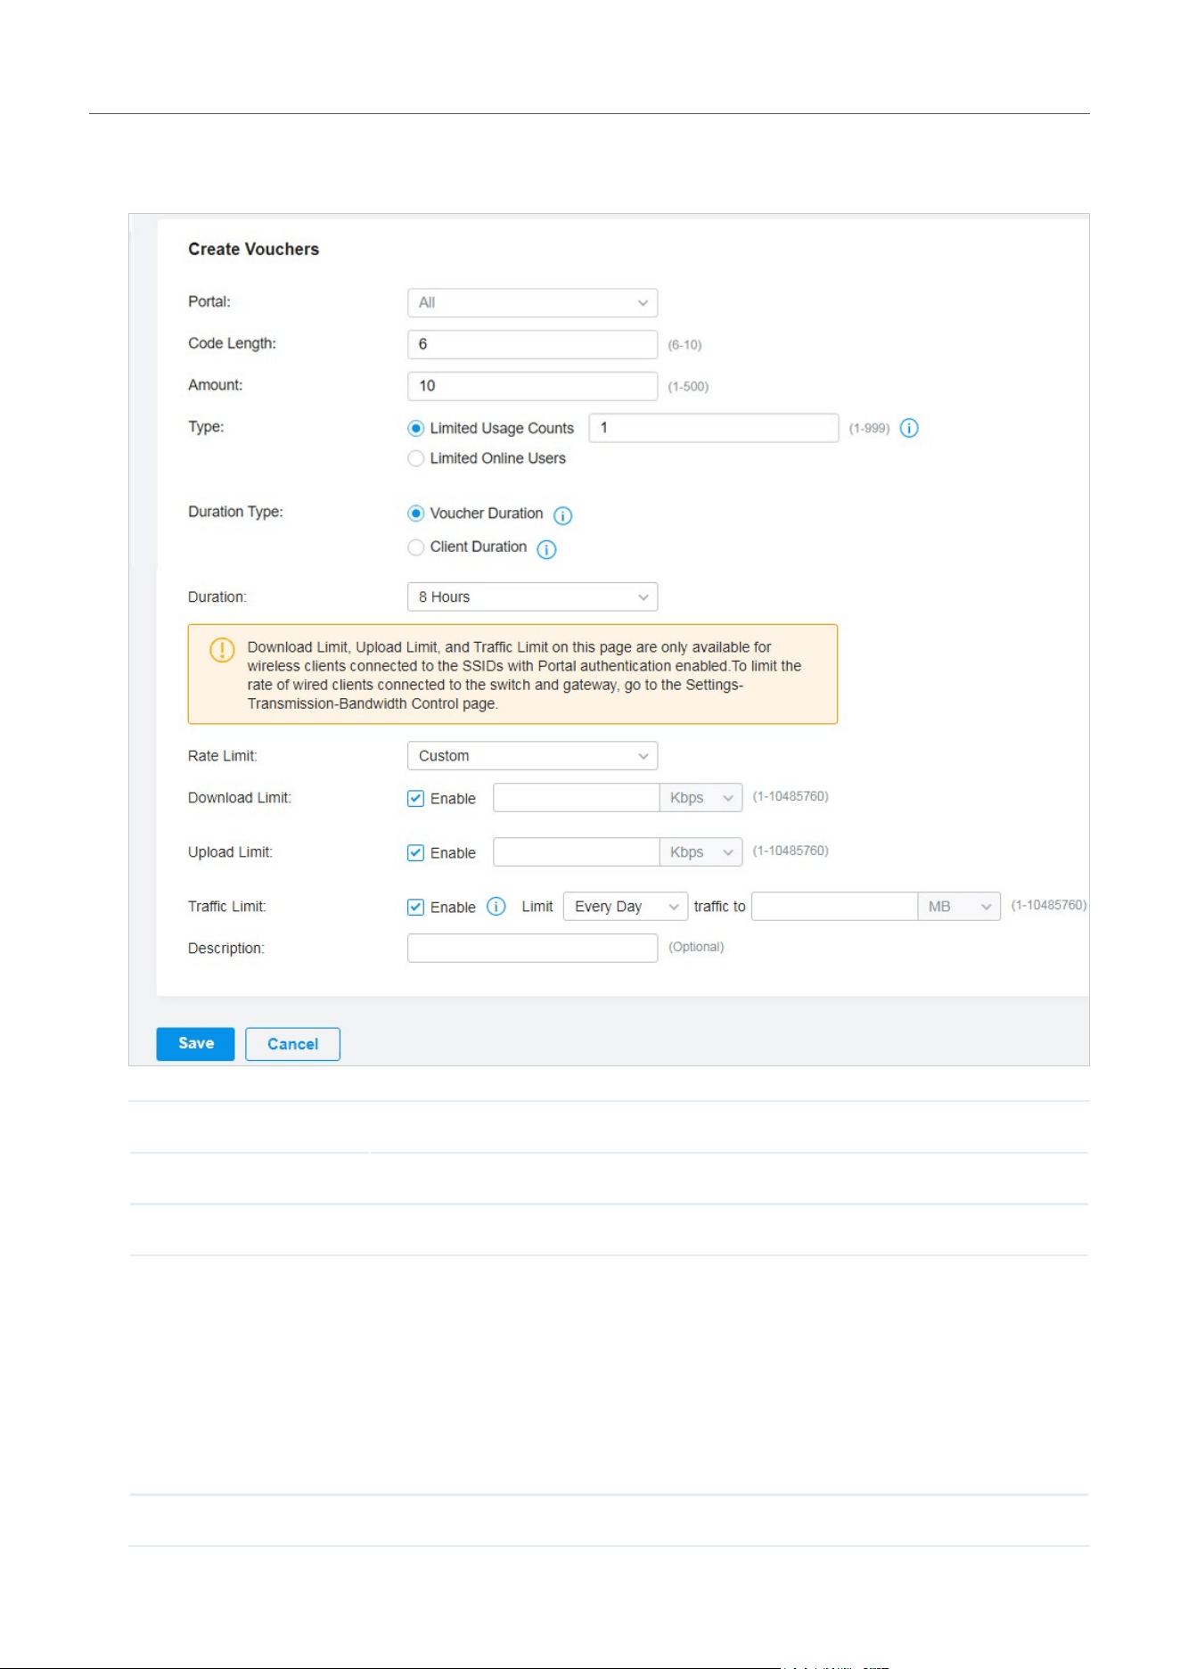The height and width of the screenshot is (1669, 1180).
Task: Open the Traffic Limit MB unit dropdown
Action: [959, 907]
